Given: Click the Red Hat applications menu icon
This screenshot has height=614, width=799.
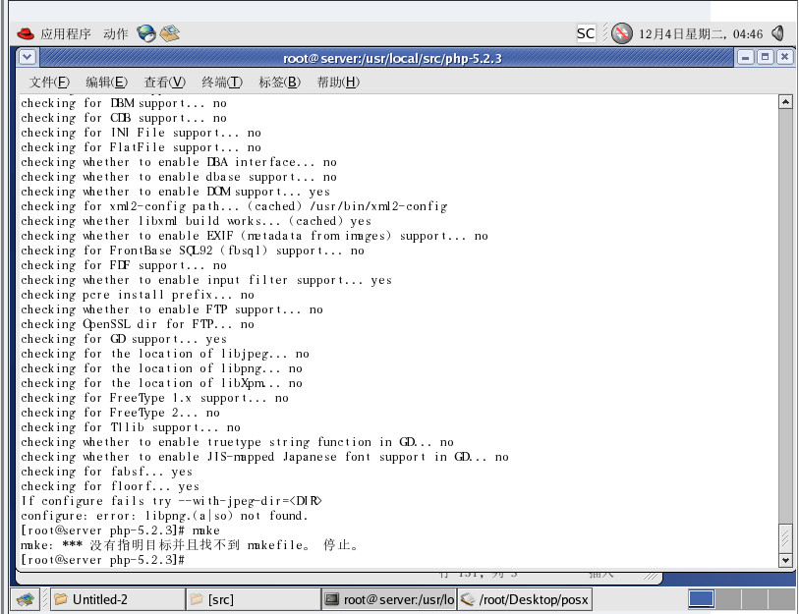Looking at the screenshot, I should pyautogui.click(x=27, y=33).
